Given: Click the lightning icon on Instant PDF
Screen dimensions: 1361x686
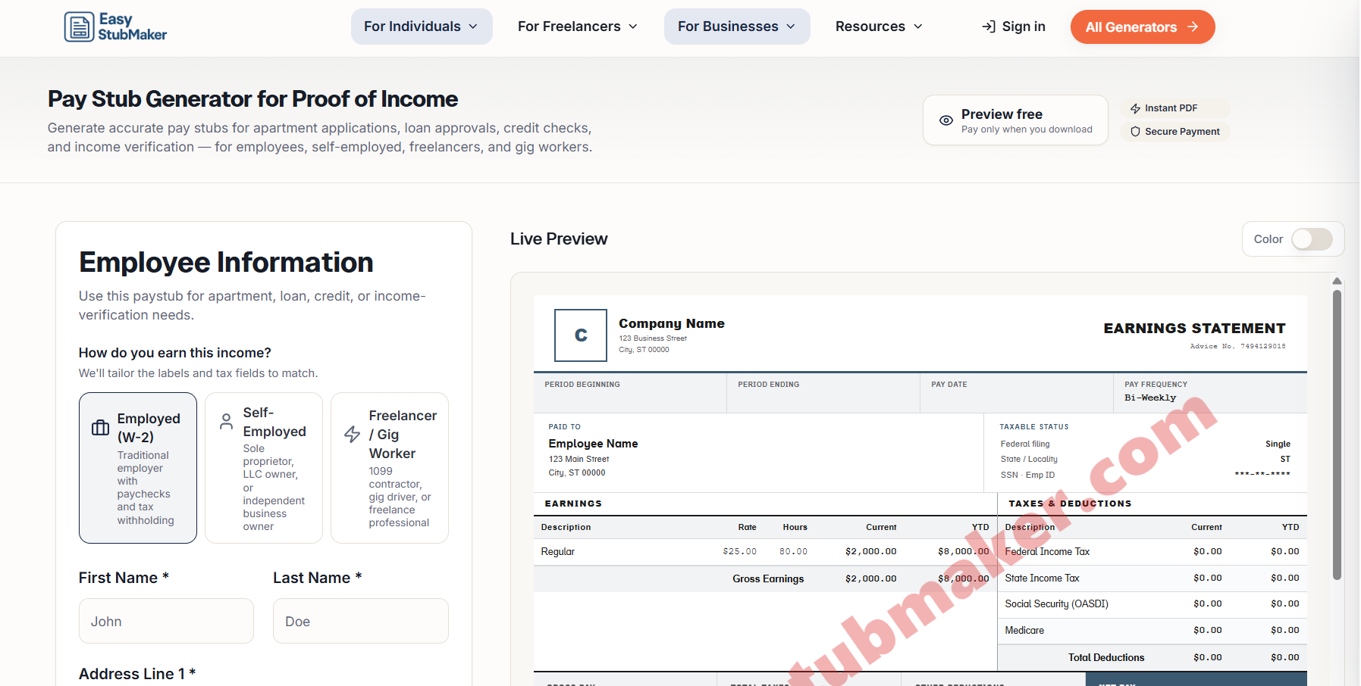Looking at the screenshot, I should click(1135, 108).
